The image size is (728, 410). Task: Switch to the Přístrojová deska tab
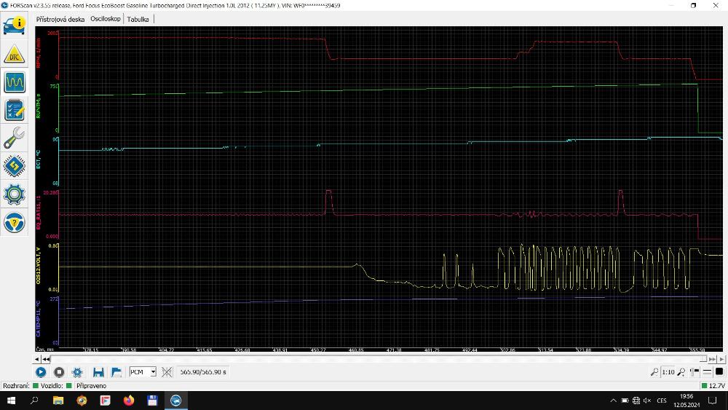click(x=60, y=19)
